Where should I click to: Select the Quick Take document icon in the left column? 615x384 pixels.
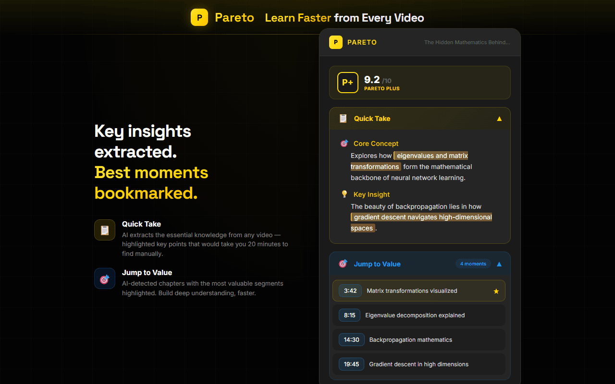[104, 230]
